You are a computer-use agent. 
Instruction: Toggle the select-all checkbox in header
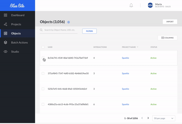click(x=43, y=47)
